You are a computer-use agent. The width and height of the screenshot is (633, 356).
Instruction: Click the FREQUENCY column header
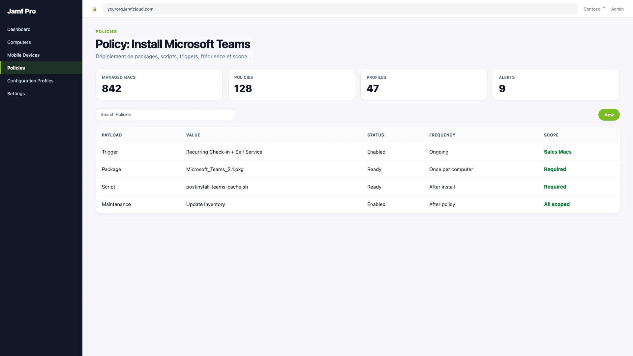pos(442,135)
